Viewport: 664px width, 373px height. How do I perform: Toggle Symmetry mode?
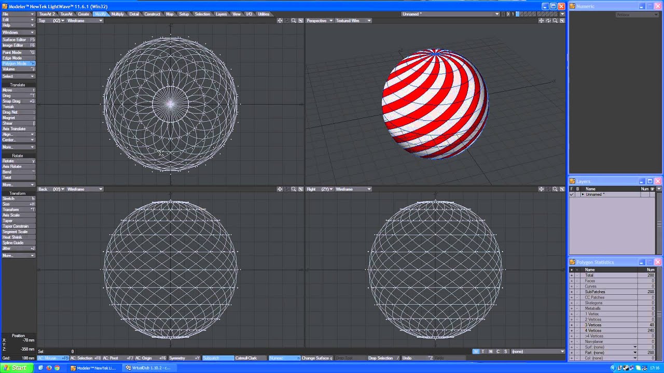184,358
